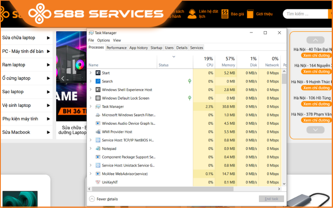Switch to the Startup tab
Screen dimensions: 333x208
(x=157, y=48)
